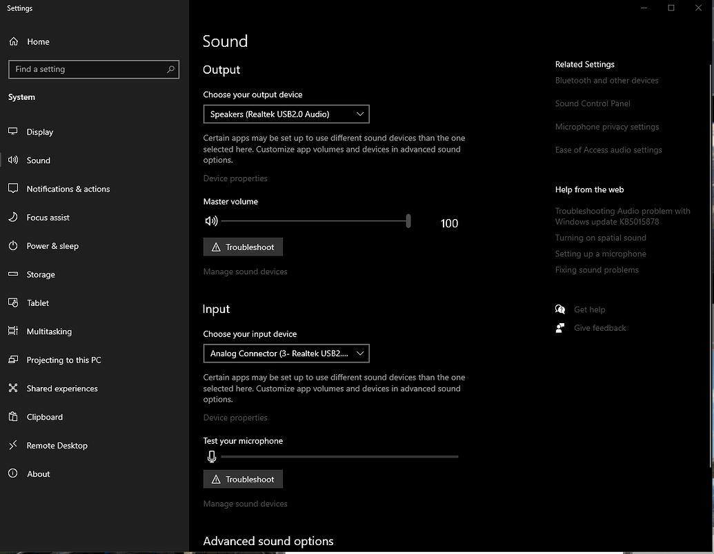Click the search magnifier icon
714x554 pixels.
[171, 69]
